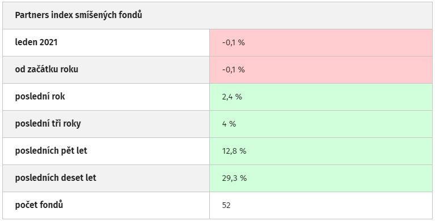435x221 pixels.
Task: Click the white počet fondů value cell
Action: pyautogui.click(x=321, y=205)
